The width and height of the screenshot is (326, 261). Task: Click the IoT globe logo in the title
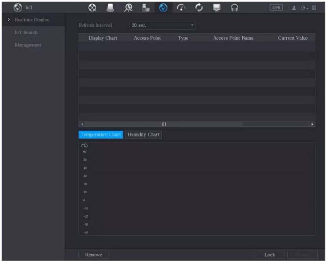pyautogui.click(x=18, y=8)
